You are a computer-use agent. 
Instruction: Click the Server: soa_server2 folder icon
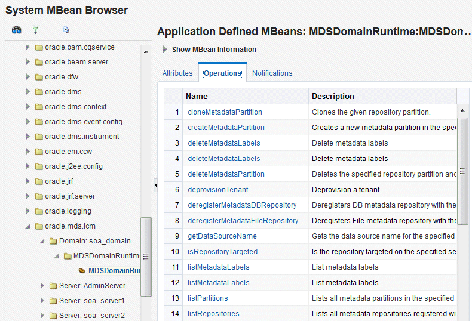53,316
